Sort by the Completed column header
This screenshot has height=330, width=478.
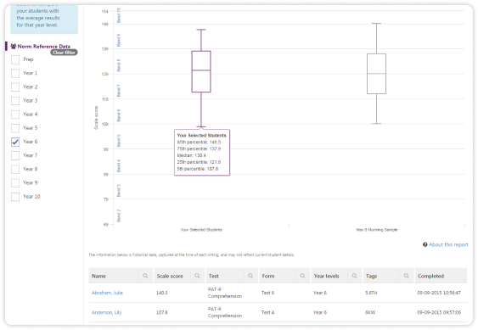430,276
